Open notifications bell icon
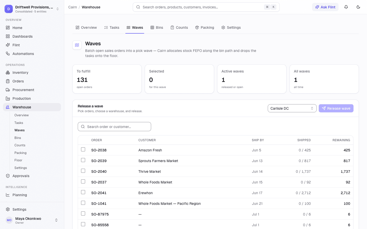Viewport: 367px width, 229px height. (x=346, y=7)
